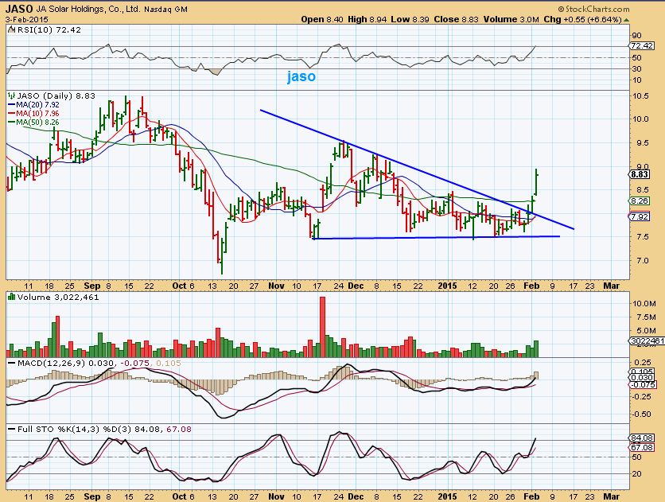
Task: Click the Volume 3,022,461 panel label
Action: click(x=58, y=298)
